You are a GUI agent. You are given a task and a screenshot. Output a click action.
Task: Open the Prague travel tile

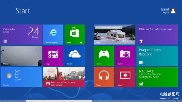tap(157, 56)
